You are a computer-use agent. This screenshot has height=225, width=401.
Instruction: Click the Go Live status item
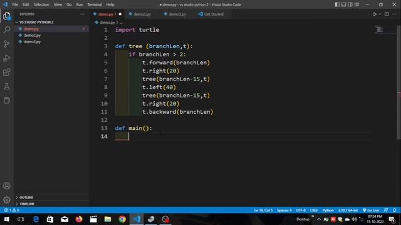click(370, 210)
